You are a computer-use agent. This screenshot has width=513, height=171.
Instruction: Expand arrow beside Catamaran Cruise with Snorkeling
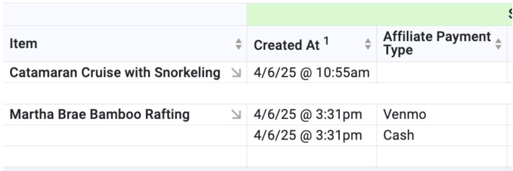[236, 73]
